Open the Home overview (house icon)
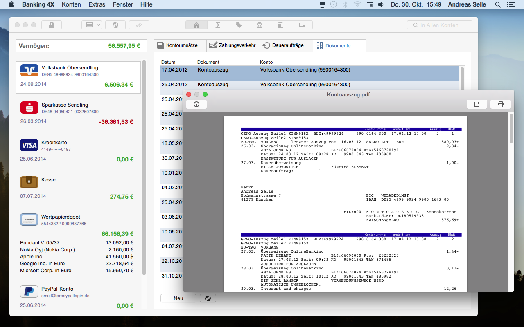524x327 pixels. [196, 25]
